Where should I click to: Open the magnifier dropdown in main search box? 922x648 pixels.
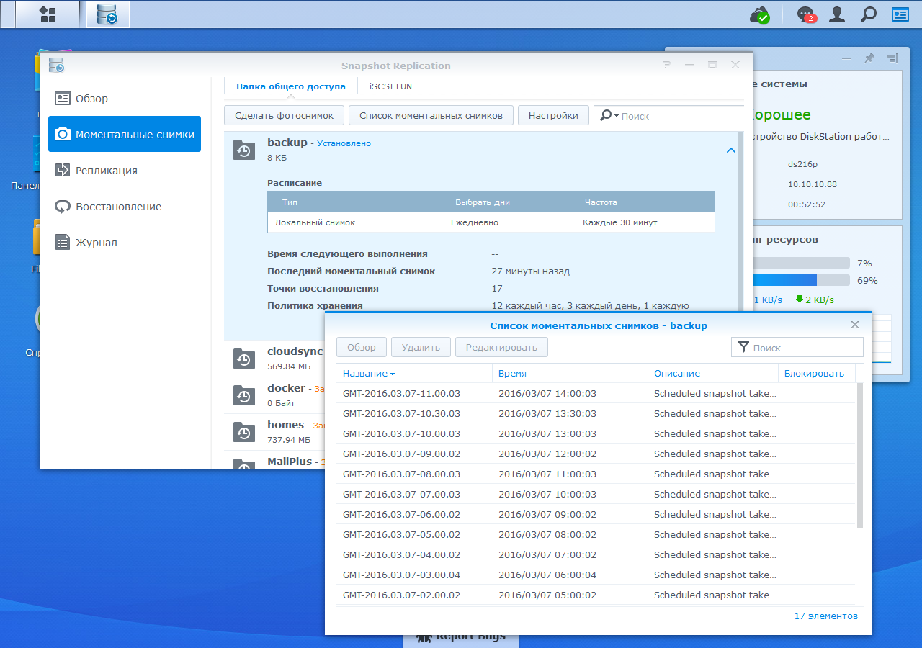point(609,115)
